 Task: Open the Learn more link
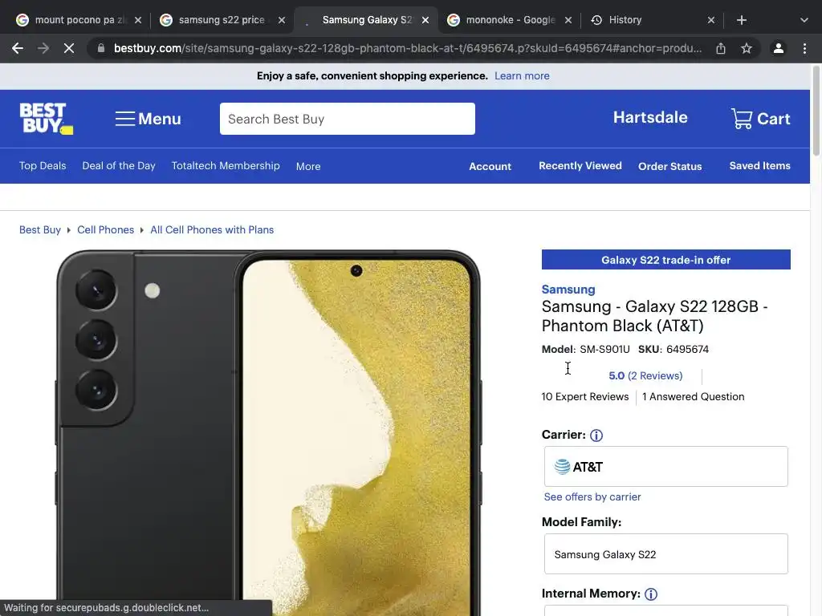[522, 76]
